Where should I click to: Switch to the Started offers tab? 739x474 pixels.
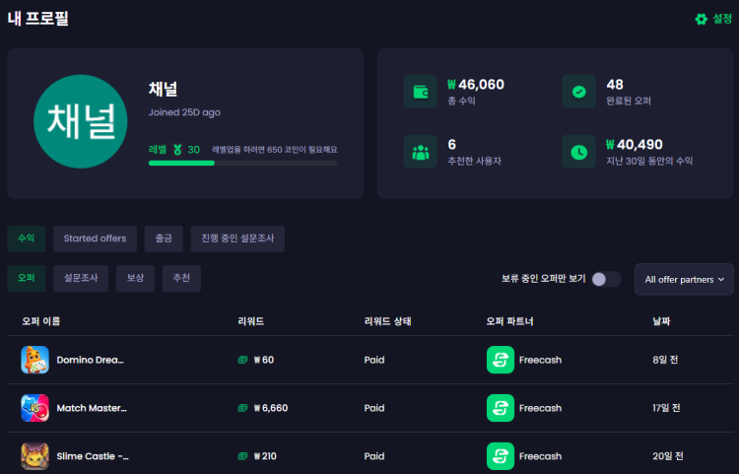pyautogui.click(x=95, y=238)
